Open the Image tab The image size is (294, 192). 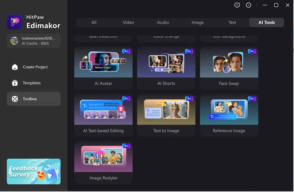pyautogui.click(x=198, y=23)
